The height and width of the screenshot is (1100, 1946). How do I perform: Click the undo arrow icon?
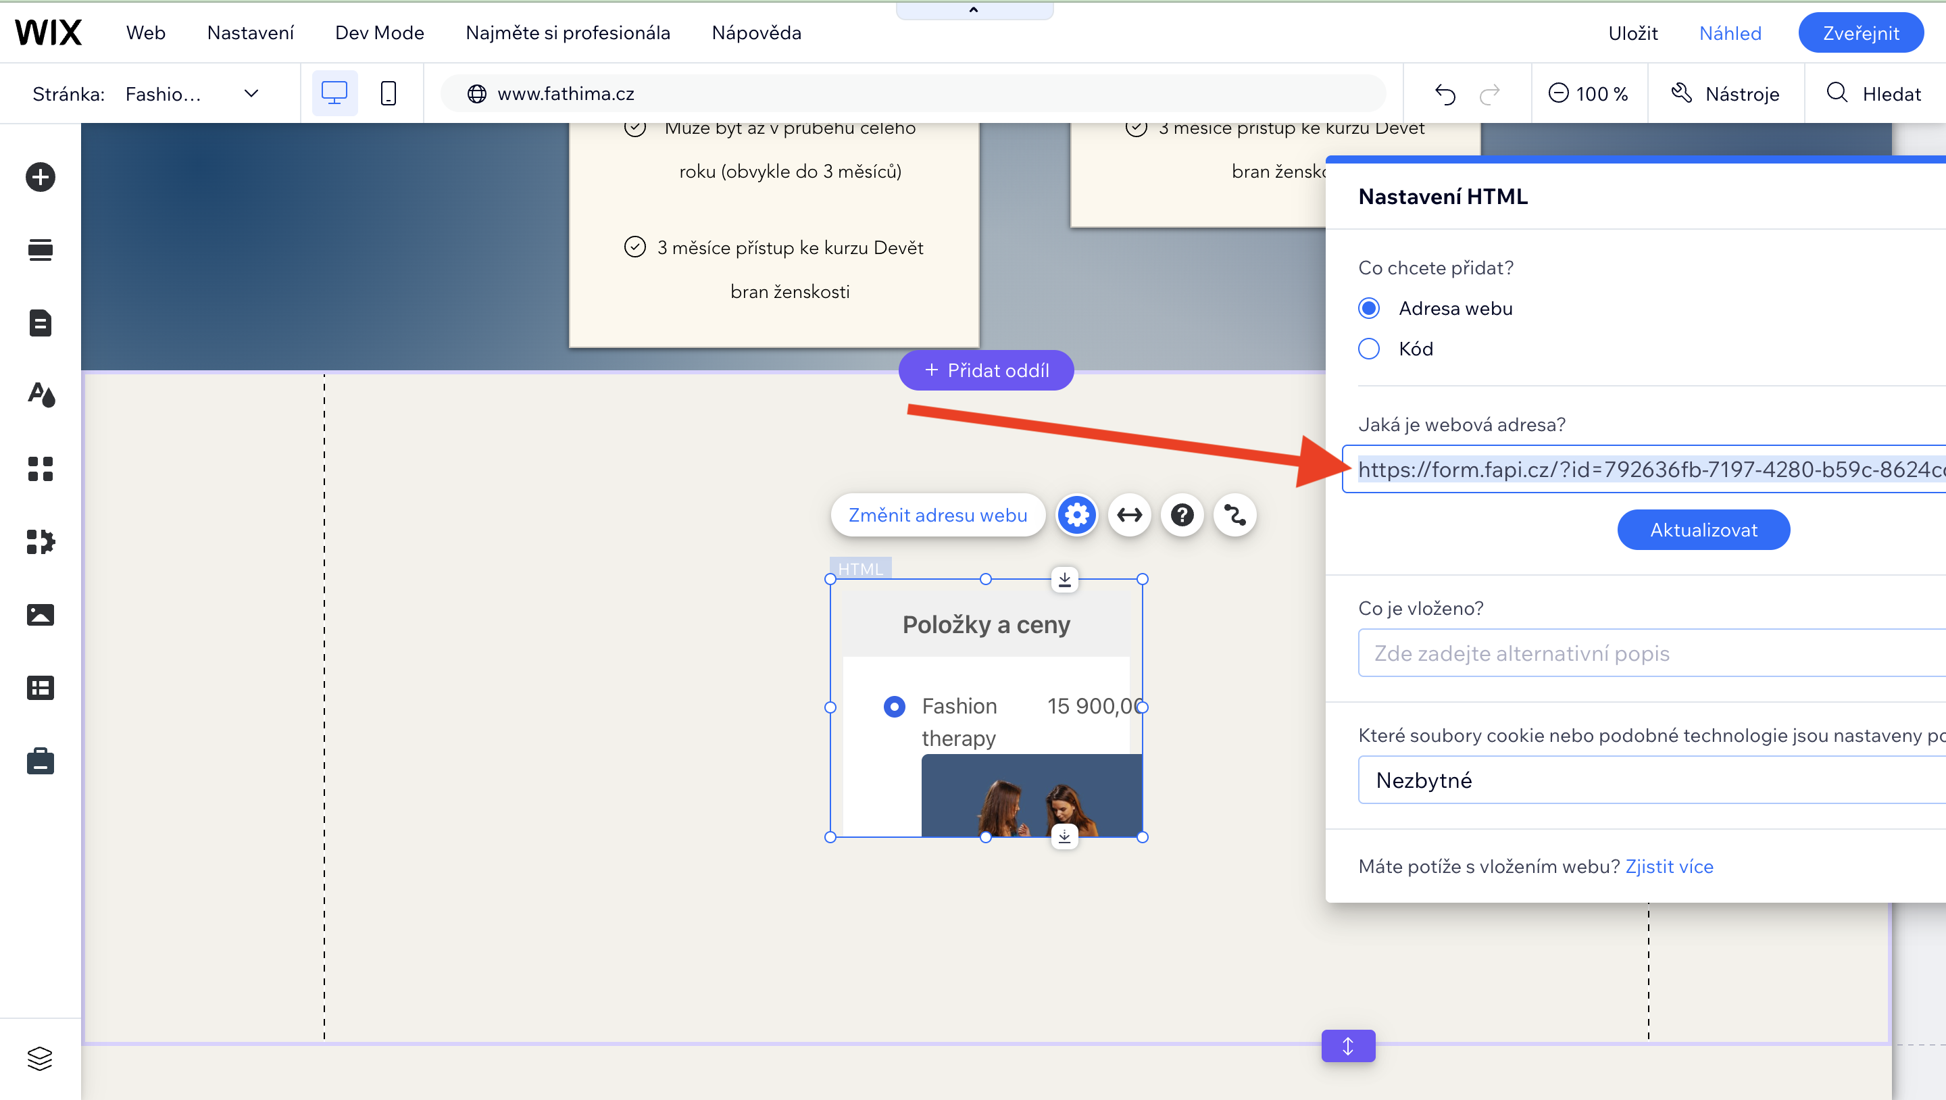pyautogui.click(x=1445, y=94)
